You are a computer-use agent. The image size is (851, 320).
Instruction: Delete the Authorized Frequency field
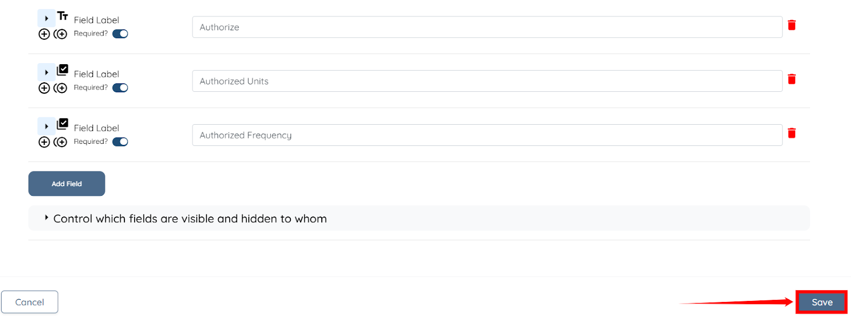(791, 133)
